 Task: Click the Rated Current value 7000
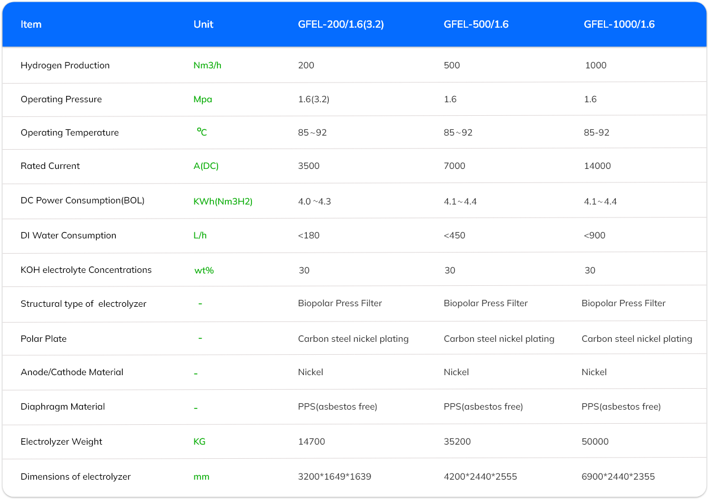click(454, 166)
